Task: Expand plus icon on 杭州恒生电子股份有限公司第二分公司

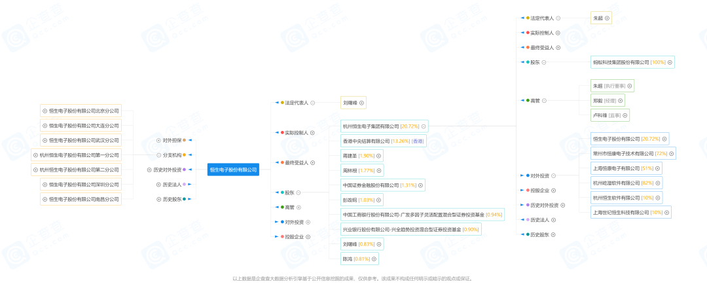Action: click(x=35, y=170)
